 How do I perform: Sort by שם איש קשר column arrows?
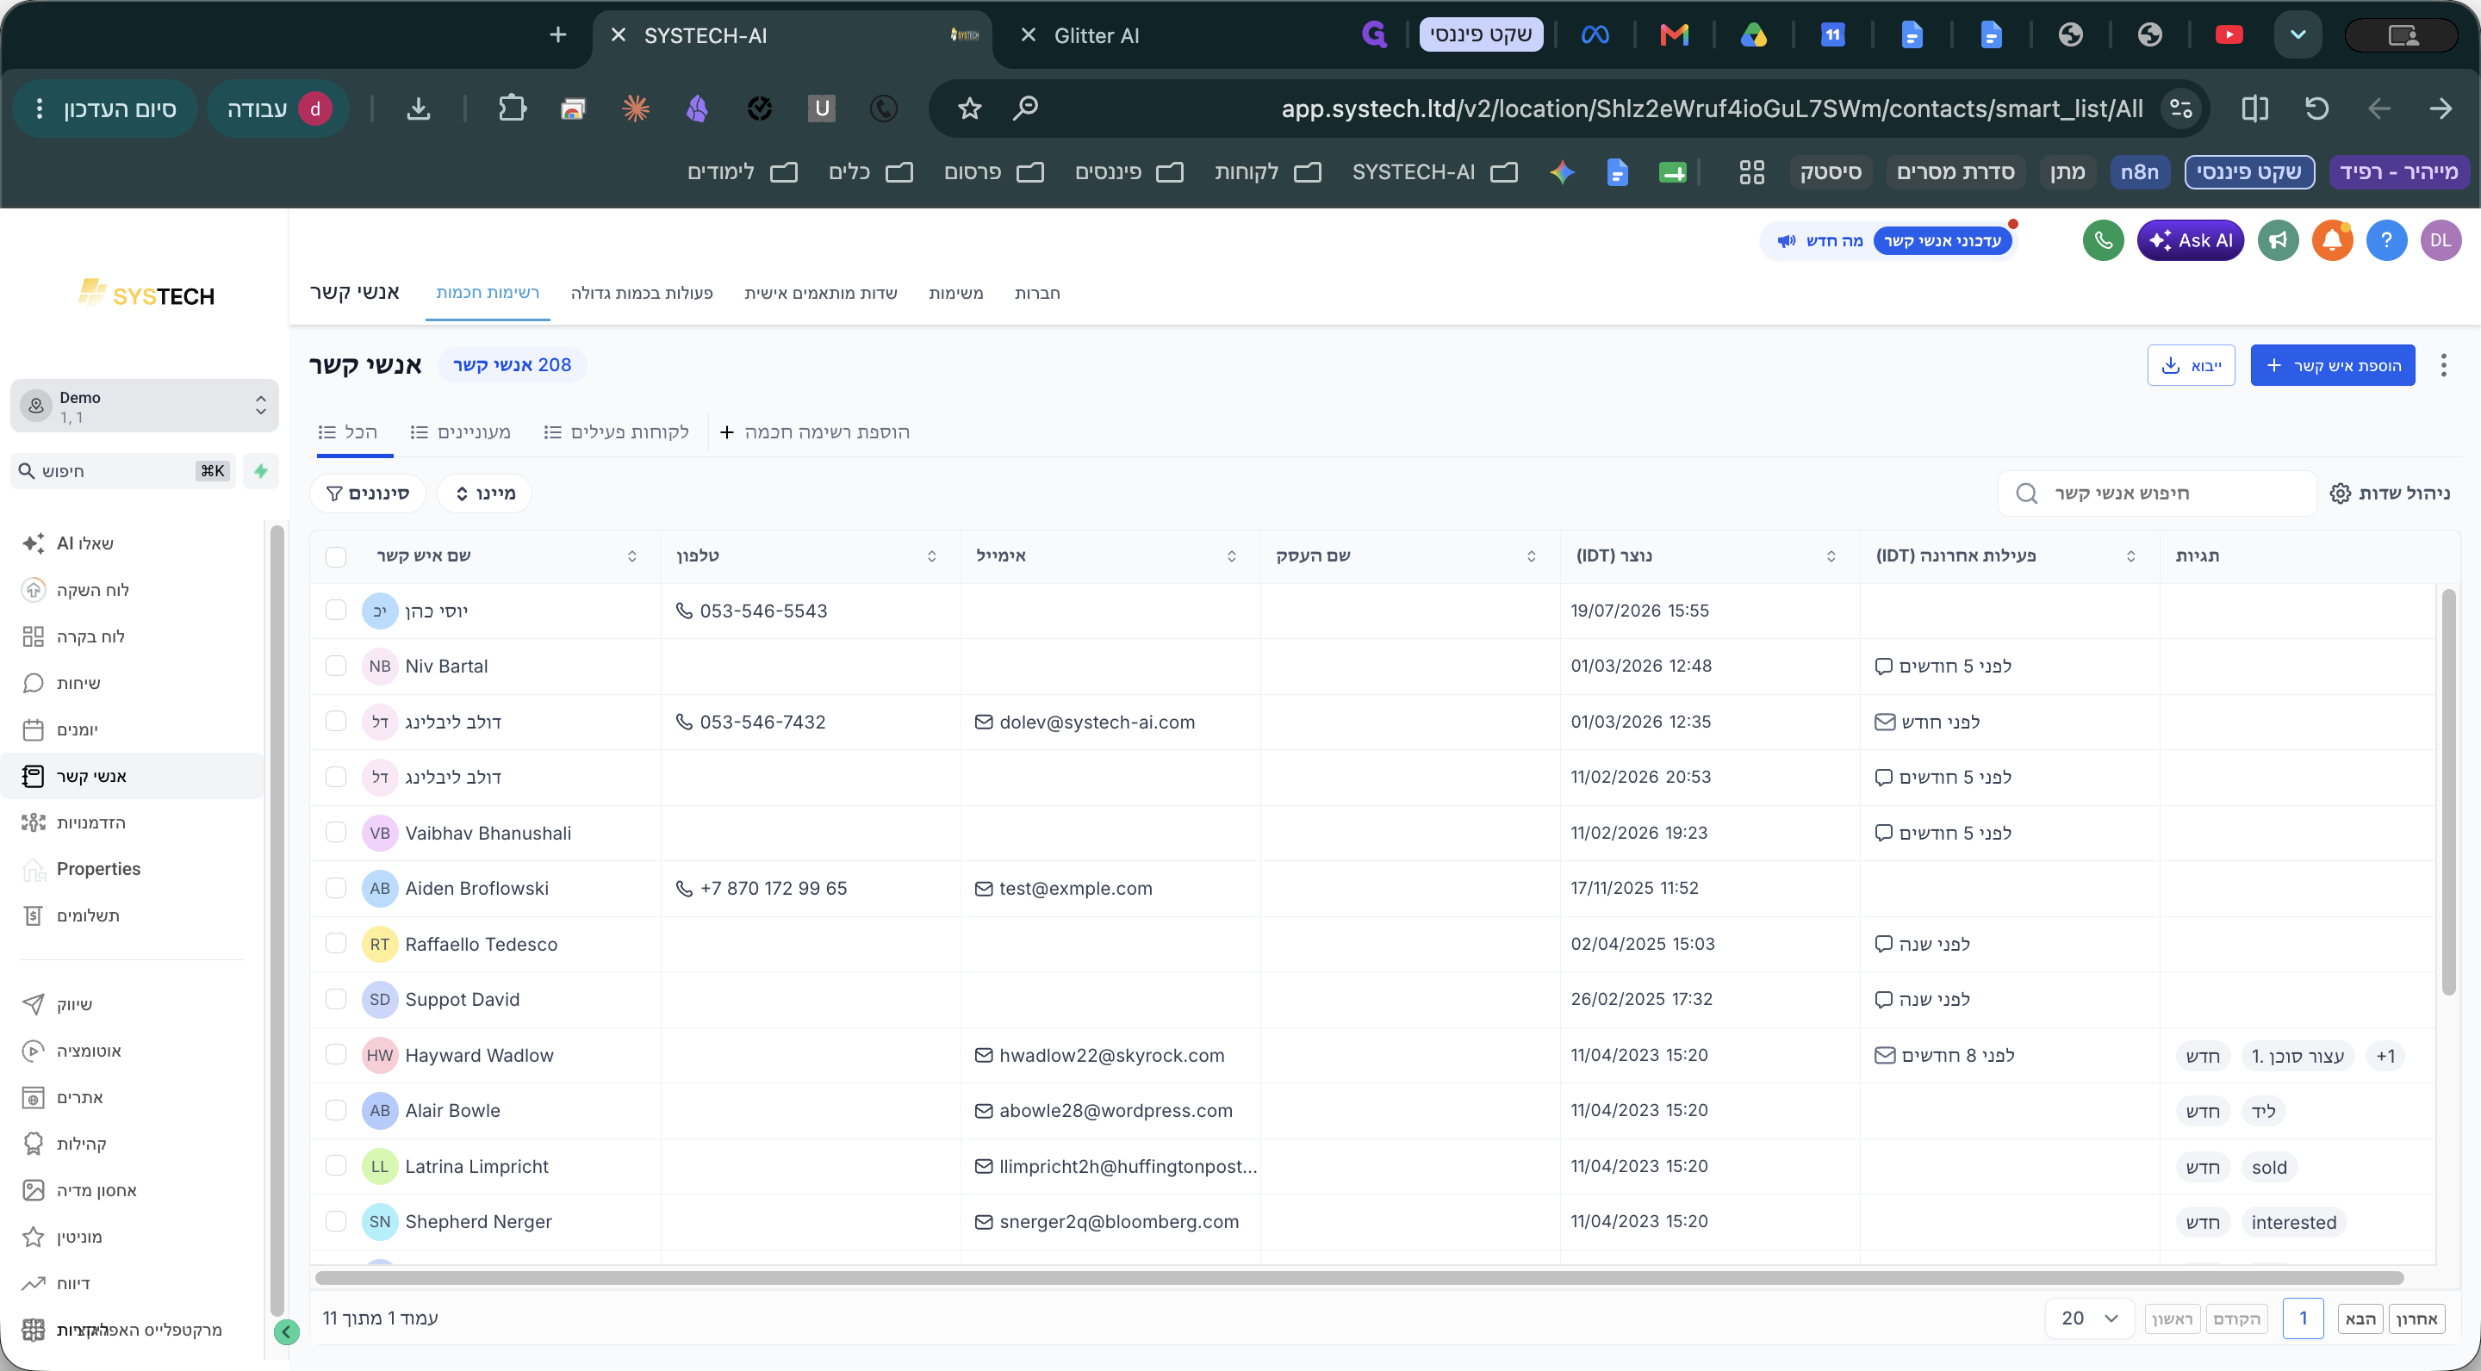[x=631, y=556]
